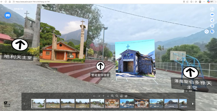Select the 雙龍 church interior thumbnail
The image size is (217, 111).
(142, 103)
